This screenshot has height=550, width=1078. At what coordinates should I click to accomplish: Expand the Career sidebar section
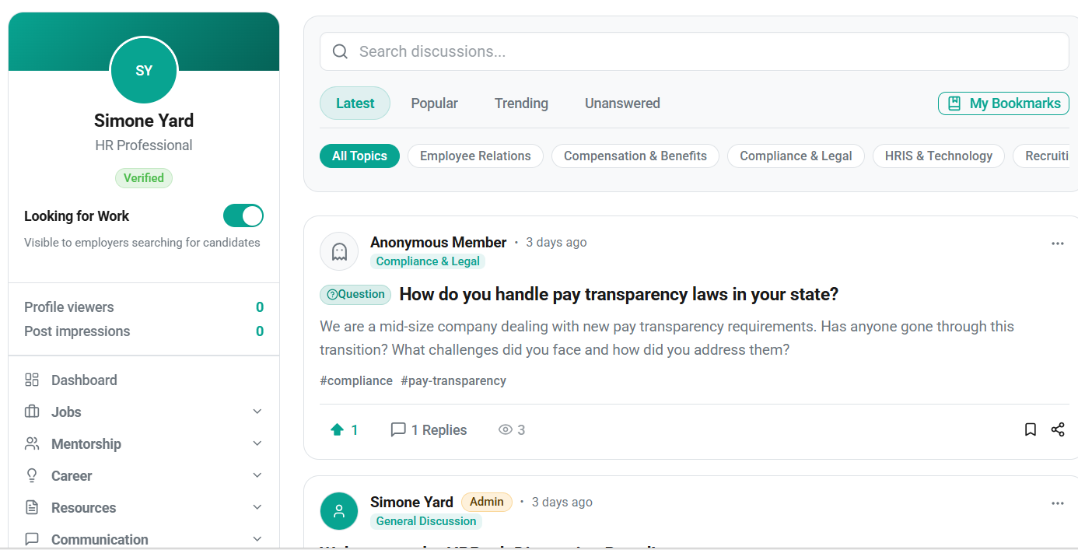tap(257, 475)
